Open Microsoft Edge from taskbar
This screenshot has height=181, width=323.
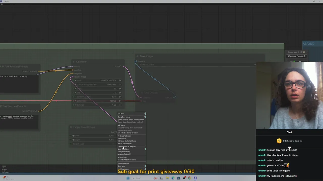pyautogui.click(x=173, y=178)
